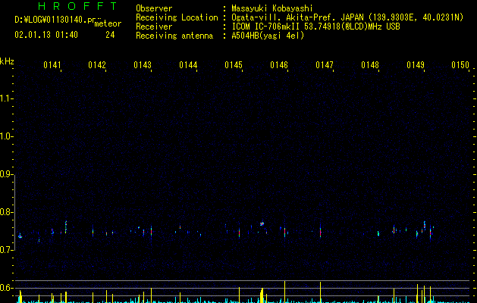
Task: Click the 0148 time marker
Action: pyautogui.click(x=370, y=65)
